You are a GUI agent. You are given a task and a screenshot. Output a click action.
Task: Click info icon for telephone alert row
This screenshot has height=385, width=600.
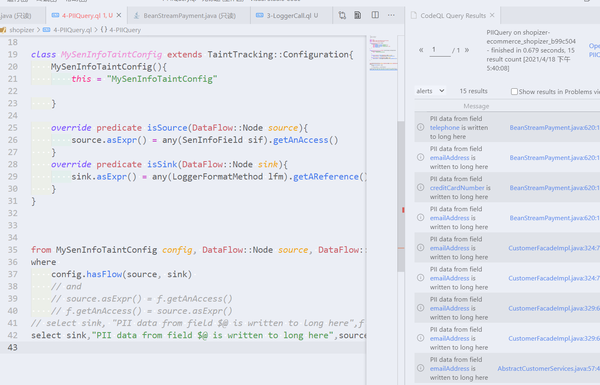(x=421, y=127)
